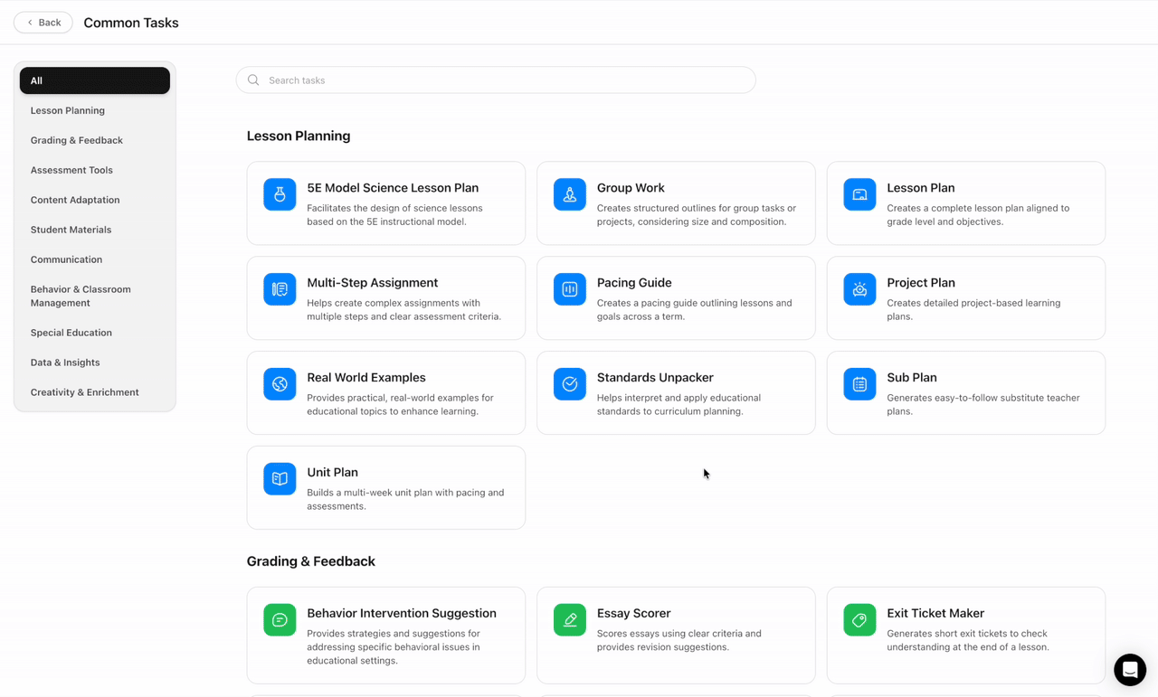Screen dimensions: 1158x697
Task: Click the green Essay Scorer icon
Action: pos(569,620)
